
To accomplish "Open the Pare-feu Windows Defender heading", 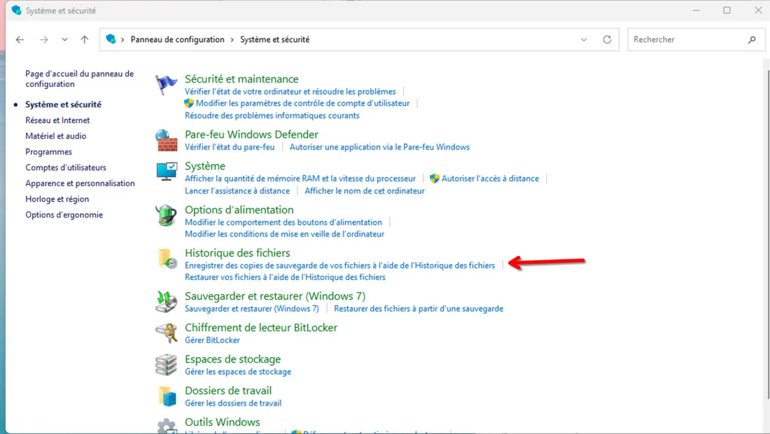I will pyautogui.click(x=251, y=135).
